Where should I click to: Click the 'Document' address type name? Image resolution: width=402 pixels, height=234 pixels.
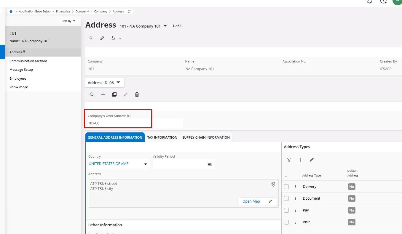point(312,198)
